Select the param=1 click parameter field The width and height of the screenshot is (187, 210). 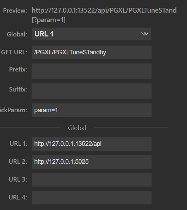point(92,110)
